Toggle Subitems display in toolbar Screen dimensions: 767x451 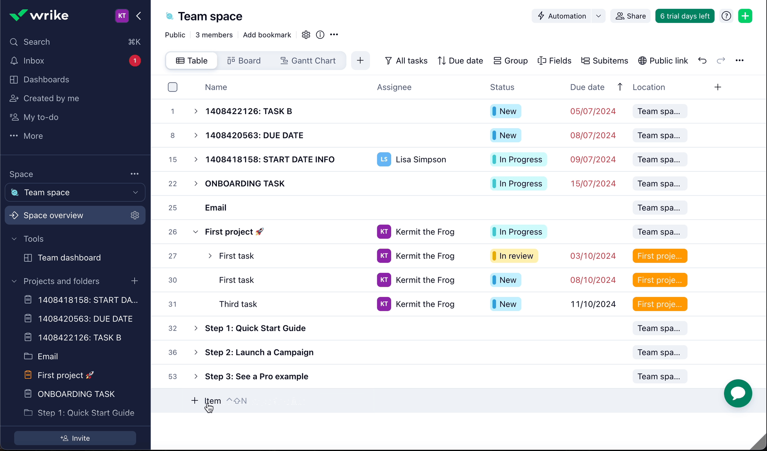tap(604, 61)
